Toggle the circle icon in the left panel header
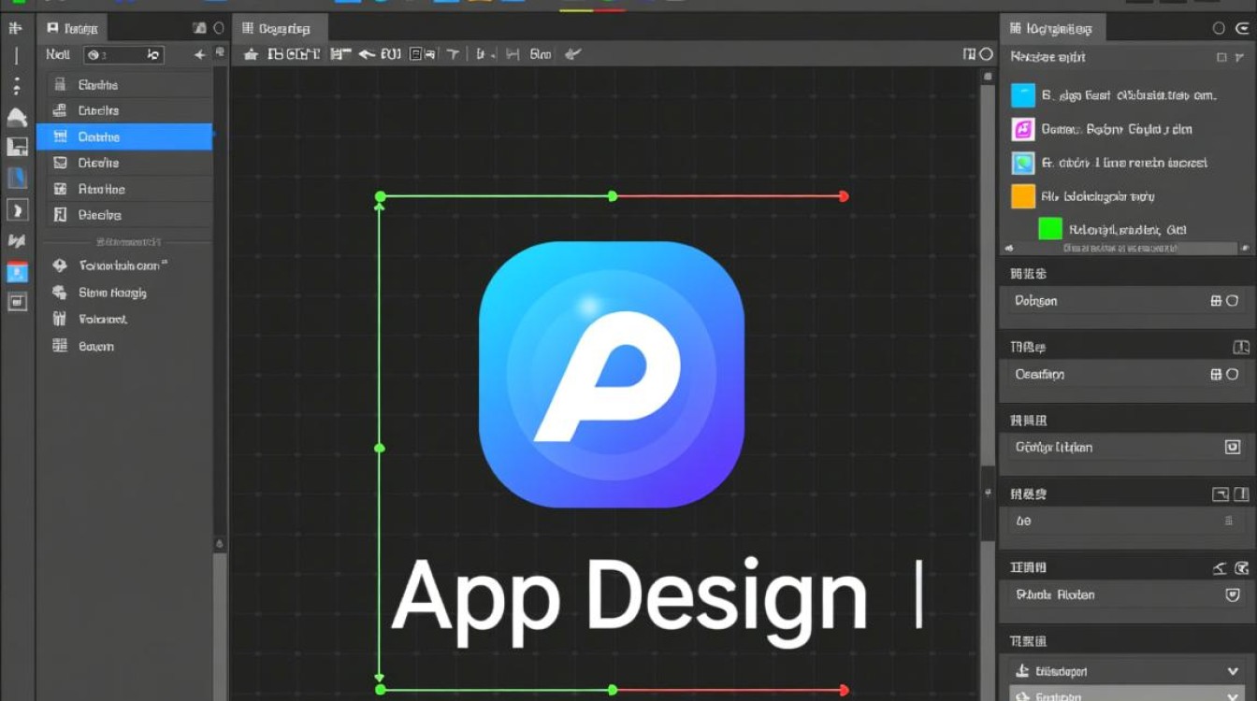The width and height of the screenshot is (1257, 701). 219,28
